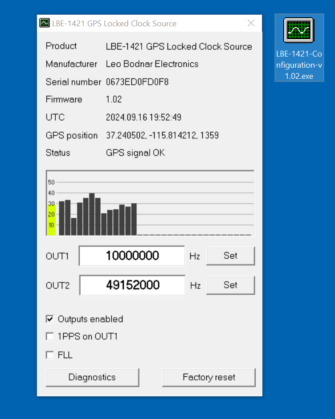Click the firmware version 1.02
Viewport: 335px width, 419px height.
click(114, 99)
